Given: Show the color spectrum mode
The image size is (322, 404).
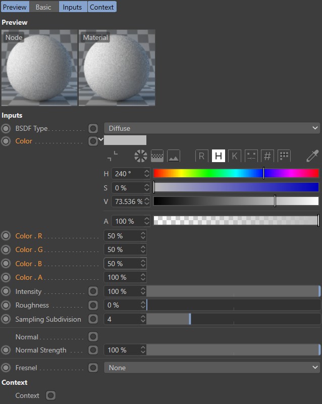Looking at the screenshot, I should [x=157, y=156].
